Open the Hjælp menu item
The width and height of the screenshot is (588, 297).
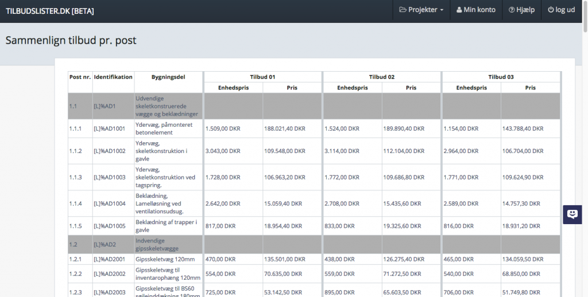click(521, 10)
